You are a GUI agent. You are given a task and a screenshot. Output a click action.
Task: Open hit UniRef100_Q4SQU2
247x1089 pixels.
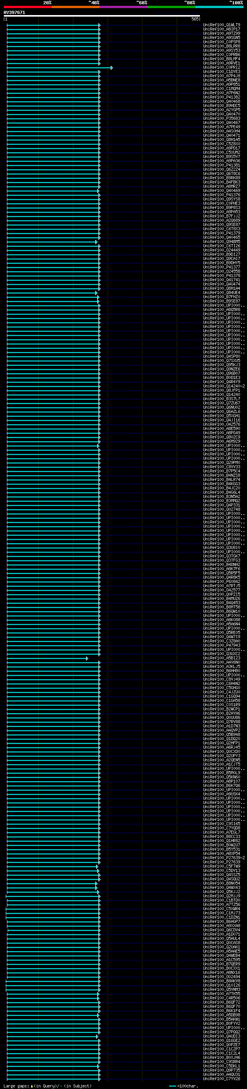222,879
